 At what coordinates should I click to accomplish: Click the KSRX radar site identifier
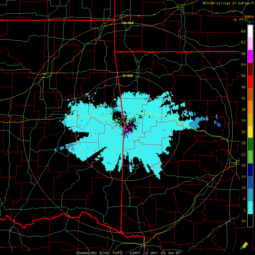point(136,253)
